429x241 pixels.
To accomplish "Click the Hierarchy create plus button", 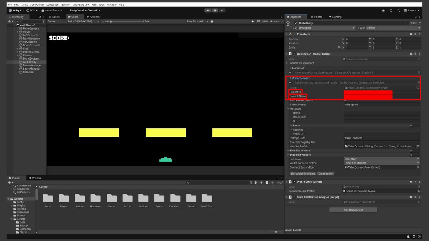I will (x=9, y=21).
